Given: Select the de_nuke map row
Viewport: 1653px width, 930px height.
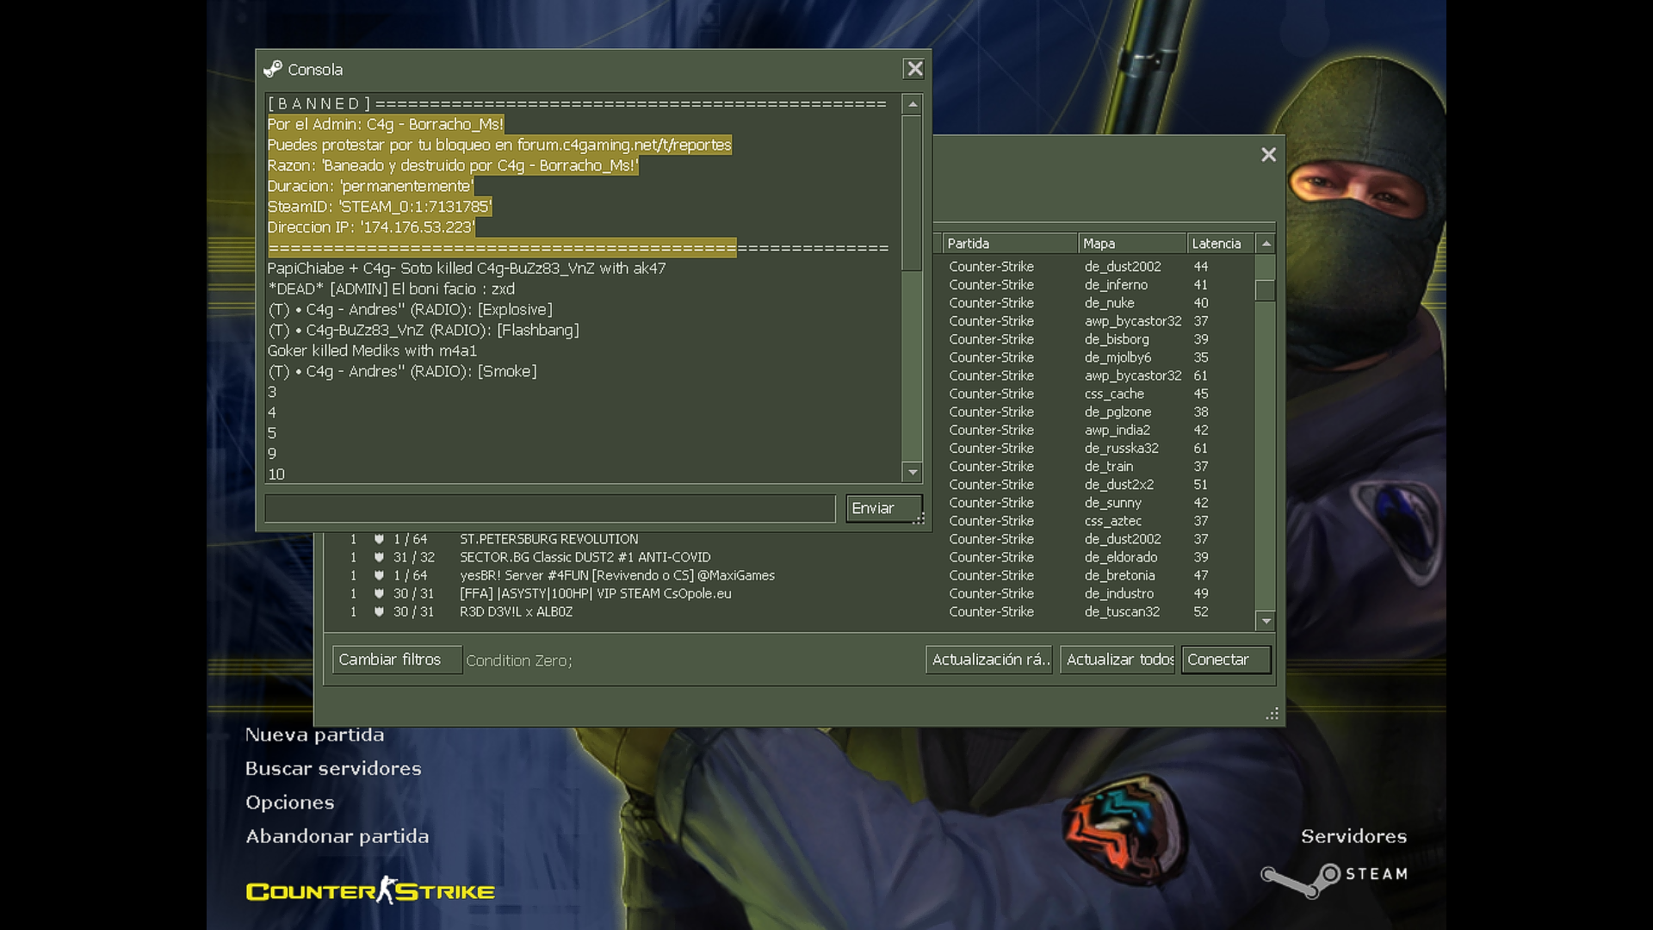Looking at the screenshot, I should (1095, 303).
